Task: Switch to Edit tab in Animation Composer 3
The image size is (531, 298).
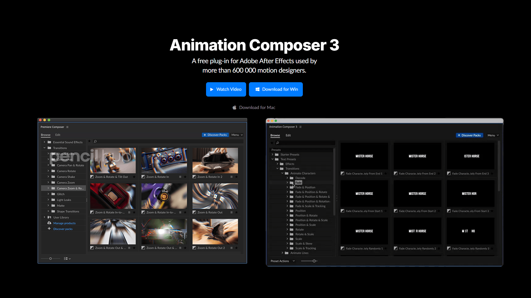Action: click(288, 135)
